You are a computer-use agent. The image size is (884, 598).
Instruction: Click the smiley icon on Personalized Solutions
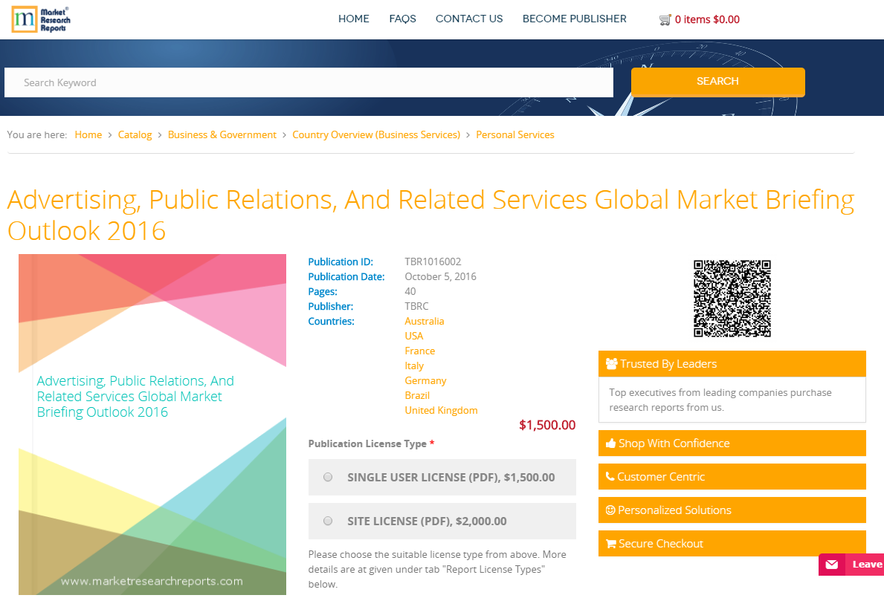[x=611, y=510]
